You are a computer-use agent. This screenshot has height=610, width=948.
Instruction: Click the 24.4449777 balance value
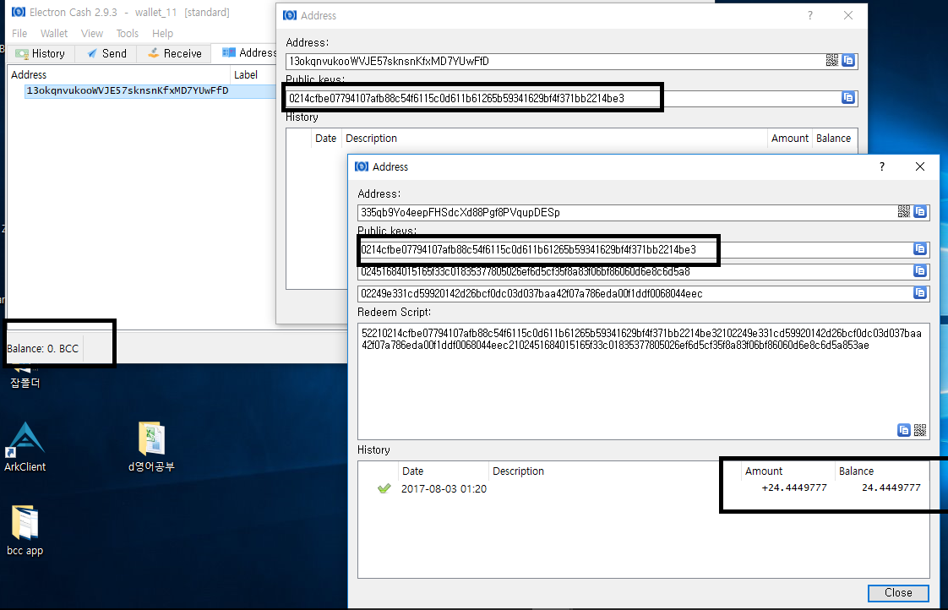[x=891, y=487]
